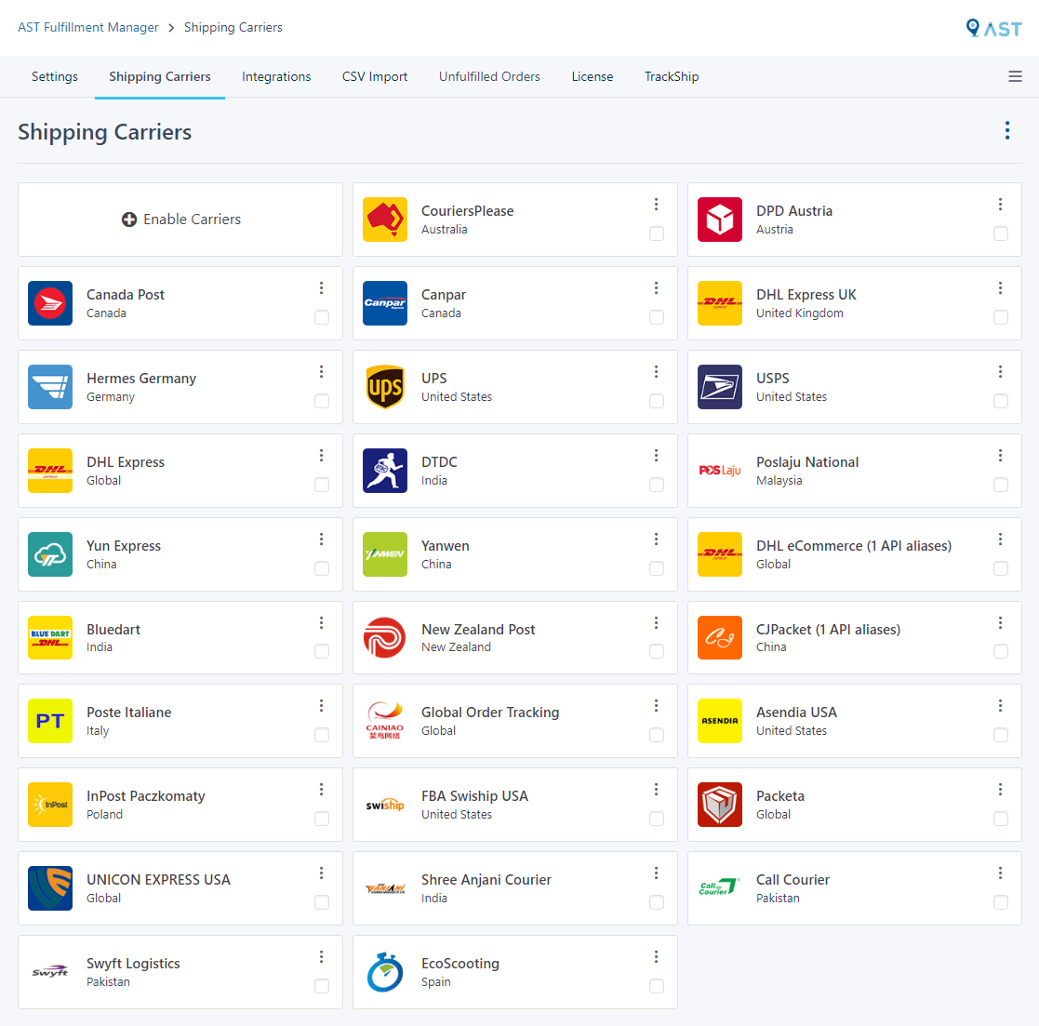This screenshot has width=1039, height=1026.
Task: Click the CouriersPlease Australia flag logo
Action: coord(384,219)
